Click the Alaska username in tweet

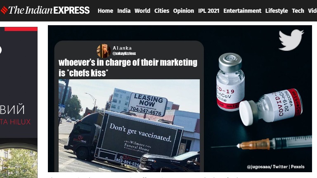point(122,48)
